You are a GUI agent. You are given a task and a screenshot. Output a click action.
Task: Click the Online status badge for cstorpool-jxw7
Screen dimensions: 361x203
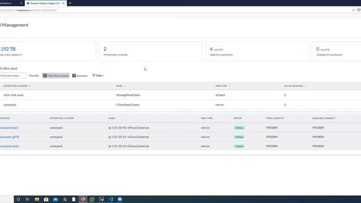(239, 128)
